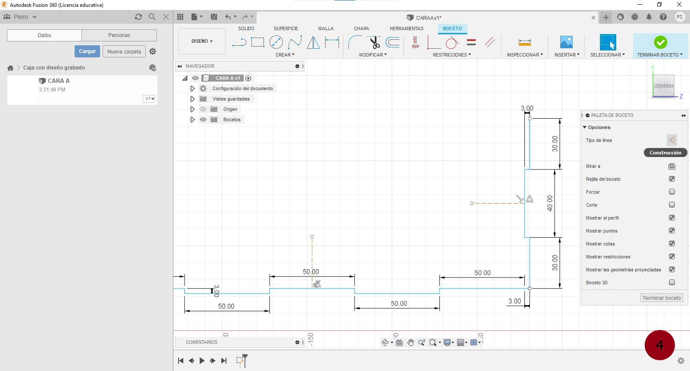Select the Rectangle sketch tool

coord(257,42)
